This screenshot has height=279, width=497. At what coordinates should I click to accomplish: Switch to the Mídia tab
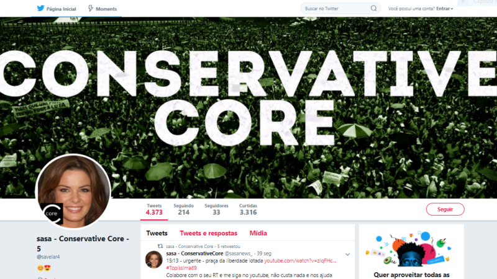[x=258, y=233]
